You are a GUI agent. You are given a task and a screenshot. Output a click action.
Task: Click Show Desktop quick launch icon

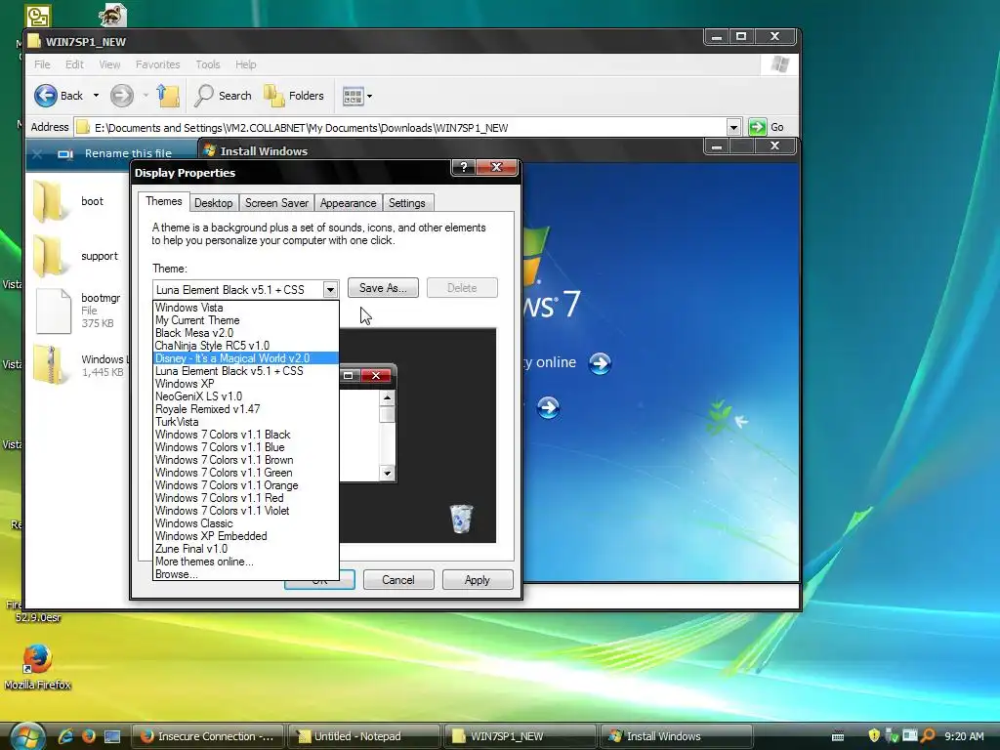pyautogui.click(x=111, y=736)
